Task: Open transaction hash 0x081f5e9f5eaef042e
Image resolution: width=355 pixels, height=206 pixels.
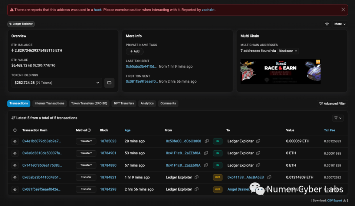Action: 41,189
